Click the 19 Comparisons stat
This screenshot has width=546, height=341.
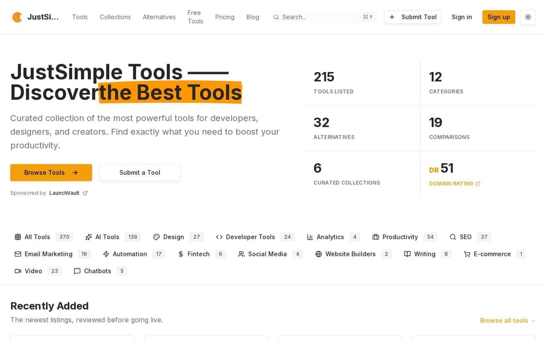pyautogui.click(x=478, y=128)
